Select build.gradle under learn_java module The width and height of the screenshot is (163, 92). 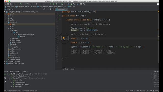[15, 41]
